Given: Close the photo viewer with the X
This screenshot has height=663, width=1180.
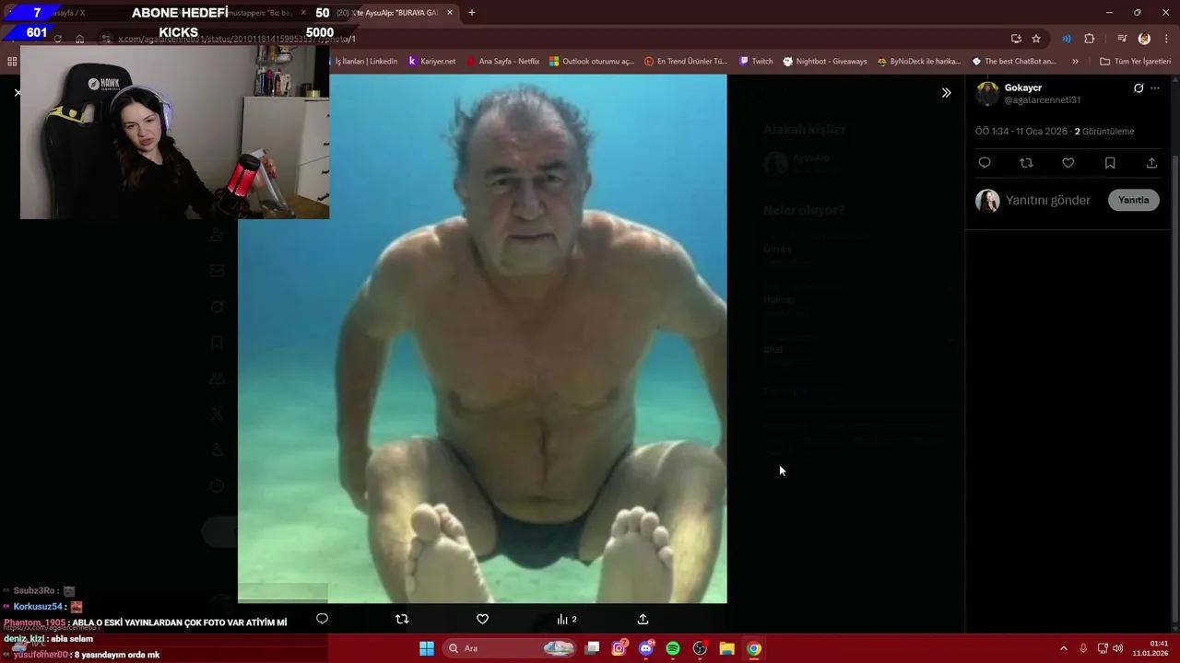Looking at the screenshot, I should pyautogui.click(x=17, y=93).
